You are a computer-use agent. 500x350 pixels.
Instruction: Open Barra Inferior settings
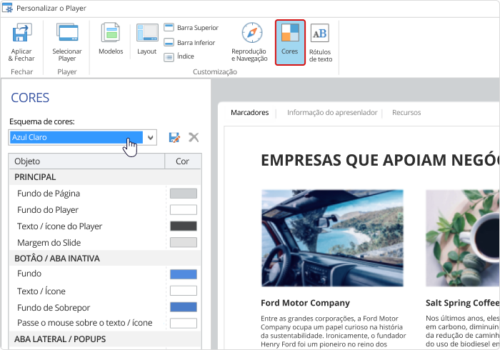190,42
